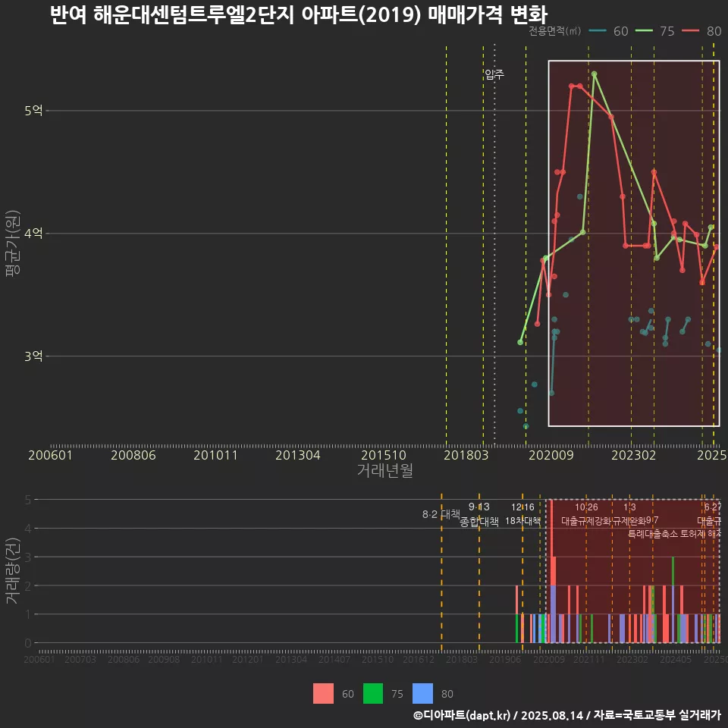728x728 pixels.
Task: Click the 6·27 policy label
Action: click(x=713, y=507)
